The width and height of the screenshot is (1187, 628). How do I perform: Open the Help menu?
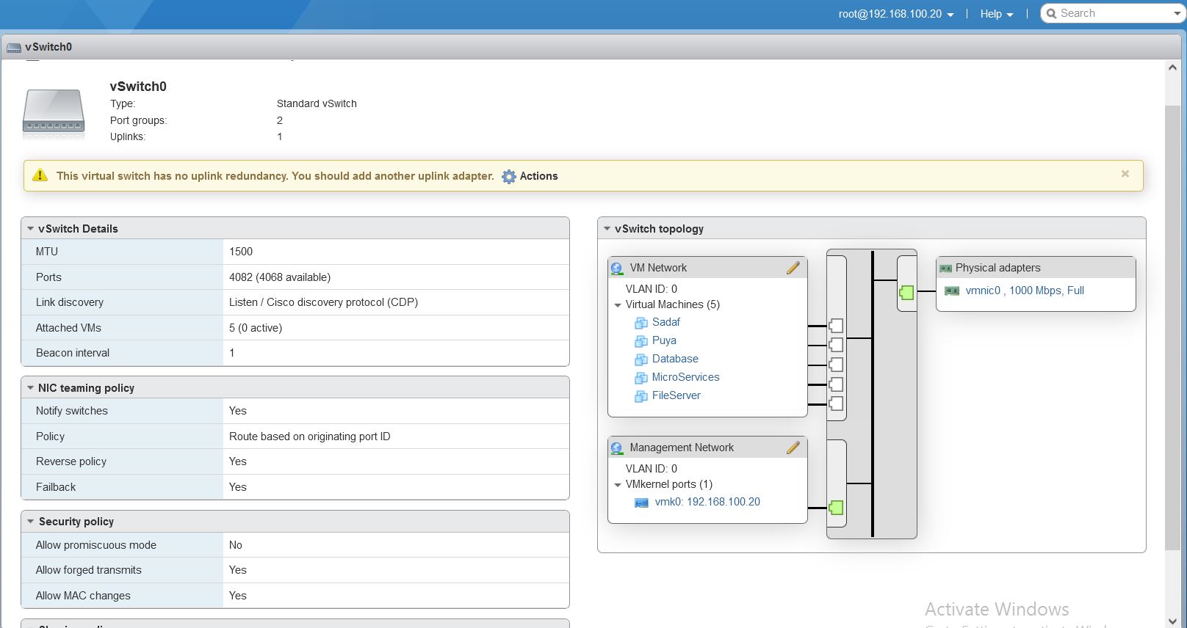[x=996, y=14]
